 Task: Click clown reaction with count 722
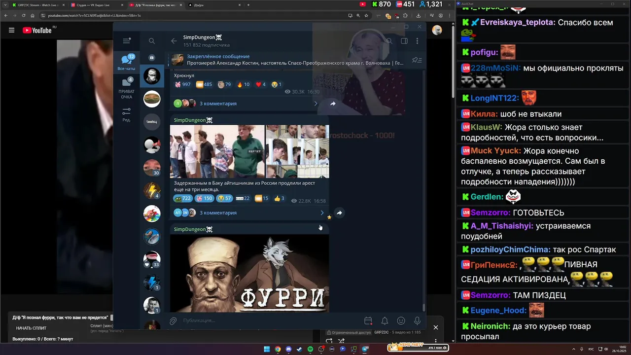(182, 198)
